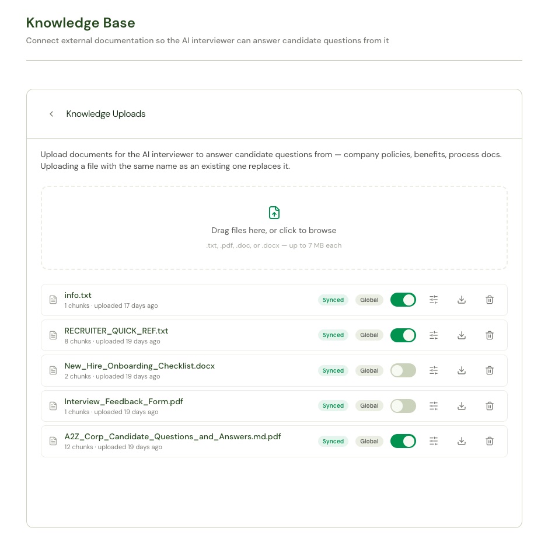The height and width of the screenshot is (552, 541).
Task: Click Global badge on Interview_Feedback_Form.pdf
Action: (369, 406)
